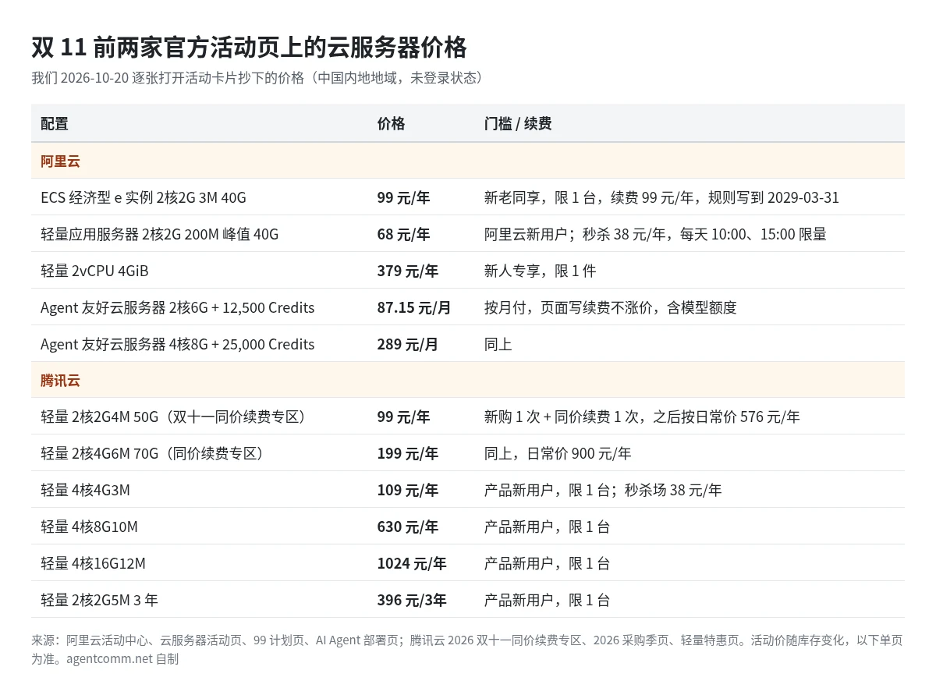This screenshot has height=688, width=936.
Task: Click cell Agent 友好云服务器 2核6G + 12,500 Credits
Action: click(x=178, y=307)
